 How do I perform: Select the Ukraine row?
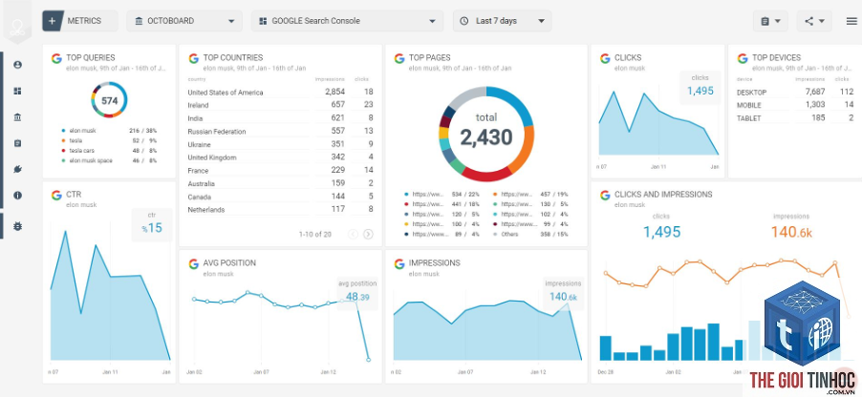coord(280,144)
